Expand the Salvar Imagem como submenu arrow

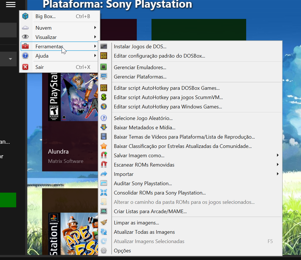click(x=278, y=156)
